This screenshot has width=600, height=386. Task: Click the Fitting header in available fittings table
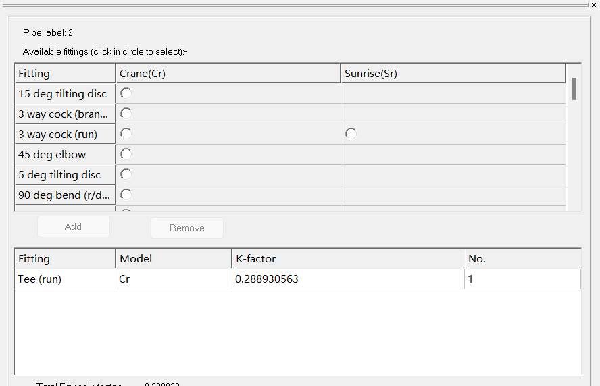click(x=65, y=74)
